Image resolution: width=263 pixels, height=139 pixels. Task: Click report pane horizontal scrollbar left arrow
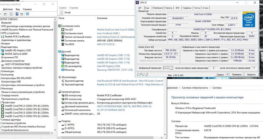click(59, 137)
